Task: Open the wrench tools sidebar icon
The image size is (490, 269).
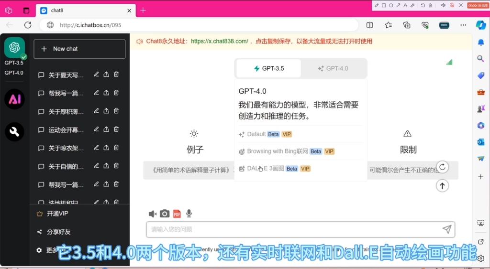Action: (x=15, y=132)
